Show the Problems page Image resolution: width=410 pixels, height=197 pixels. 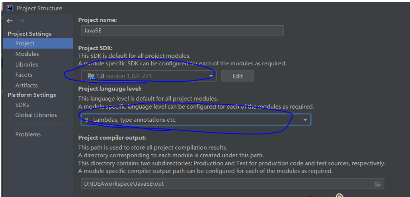(28, 134)
